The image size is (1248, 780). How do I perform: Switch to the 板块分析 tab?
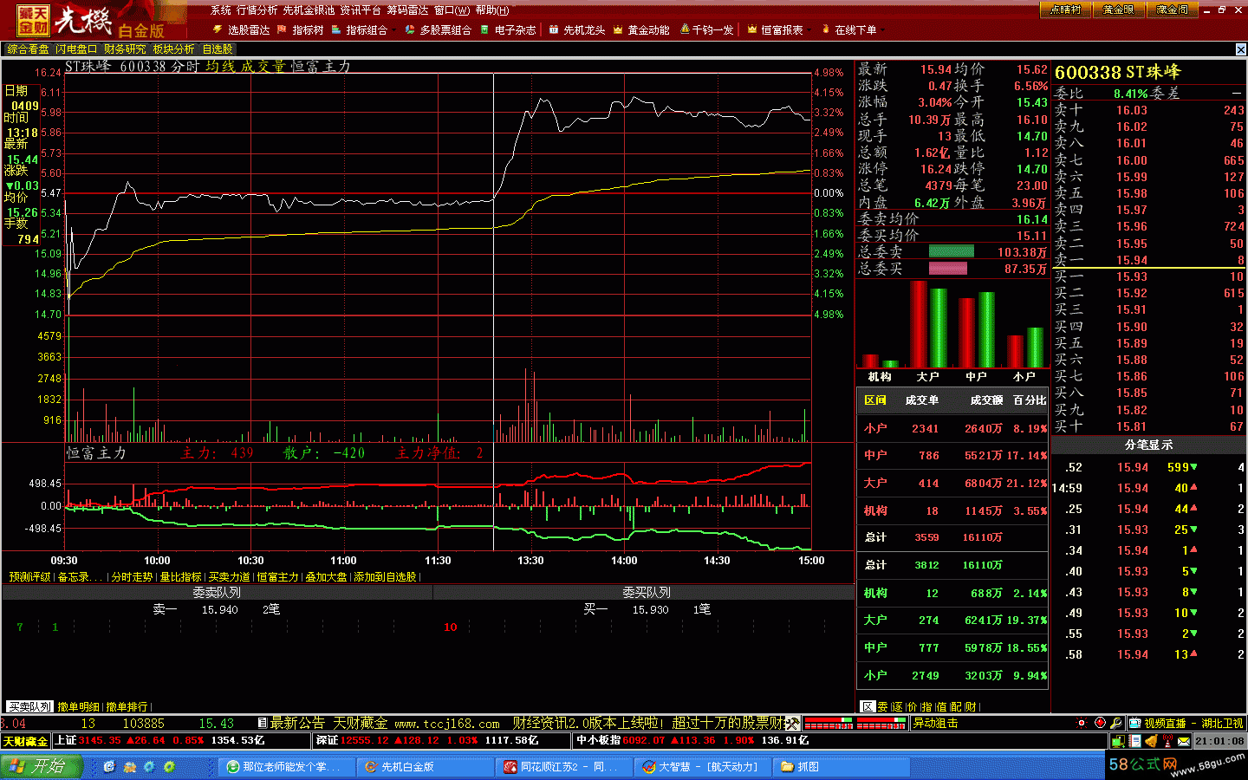tap(174, 49)
